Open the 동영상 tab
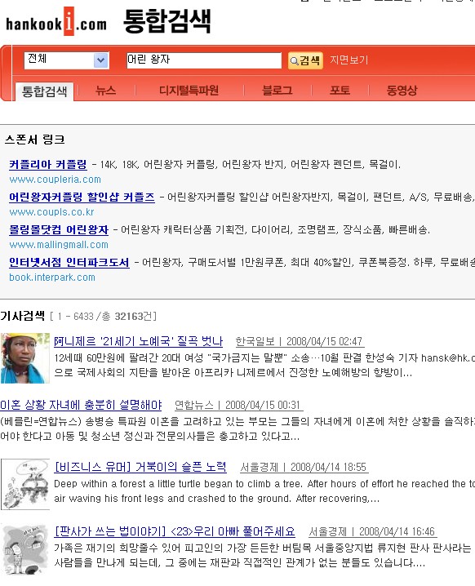The image size is (475, 586). [x=402, y=91]
